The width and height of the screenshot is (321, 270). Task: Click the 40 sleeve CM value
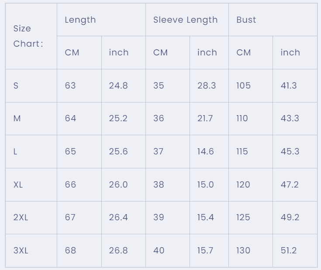(159, 250)
